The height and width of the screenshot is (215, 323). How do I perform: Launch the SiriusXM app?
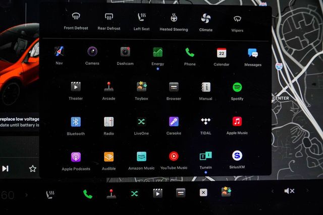tap(237, 160)
